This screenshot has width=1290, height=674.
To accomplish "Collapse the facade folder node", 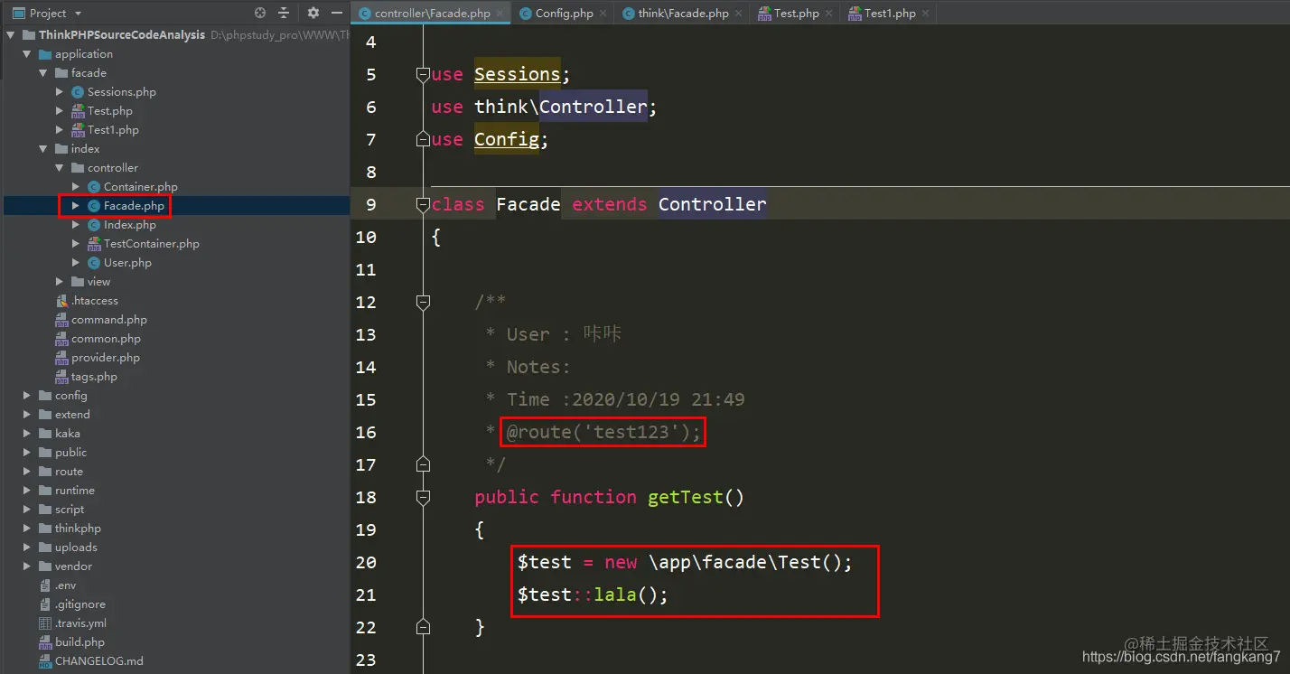I will [43, 73].
